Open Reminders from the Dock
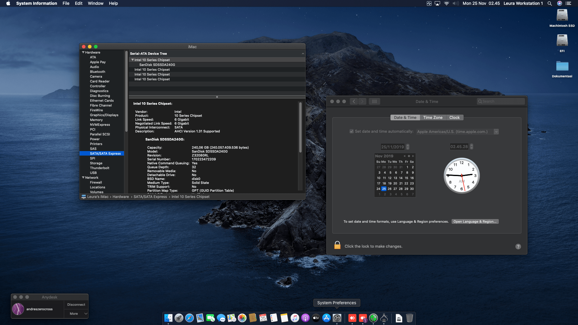This screenshot has width=578, height=325. click(x=274, y=318)
